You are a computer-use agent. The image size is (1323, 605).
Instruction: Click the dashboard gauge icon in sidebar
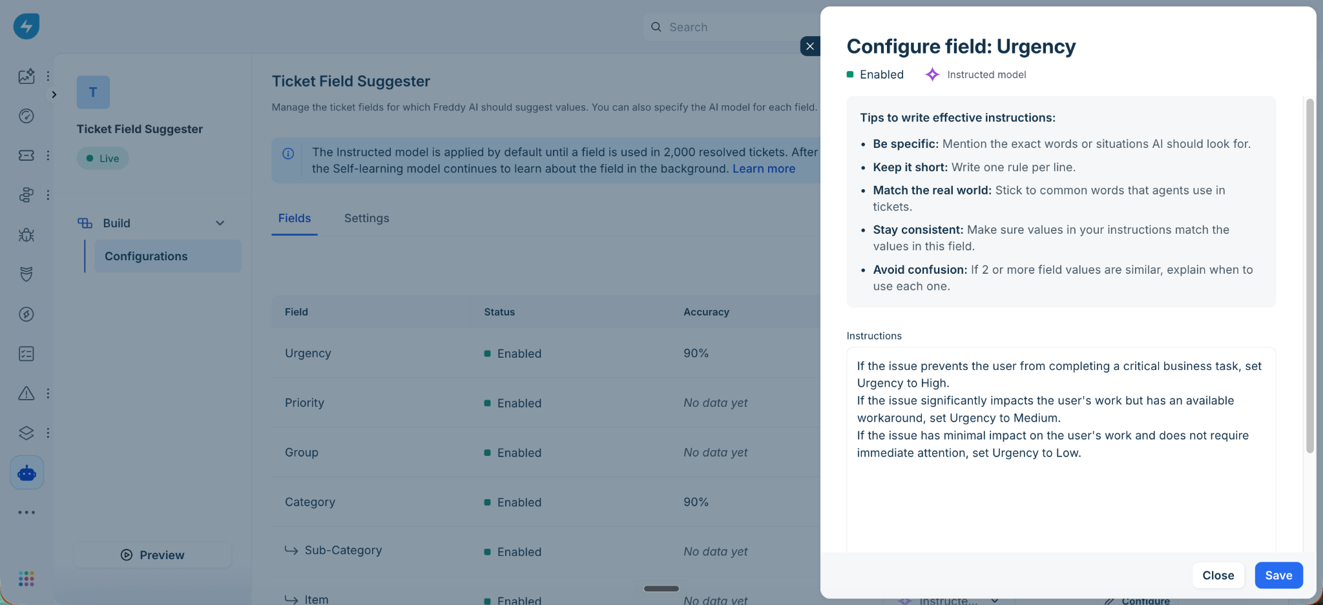(x=26, y=116)
